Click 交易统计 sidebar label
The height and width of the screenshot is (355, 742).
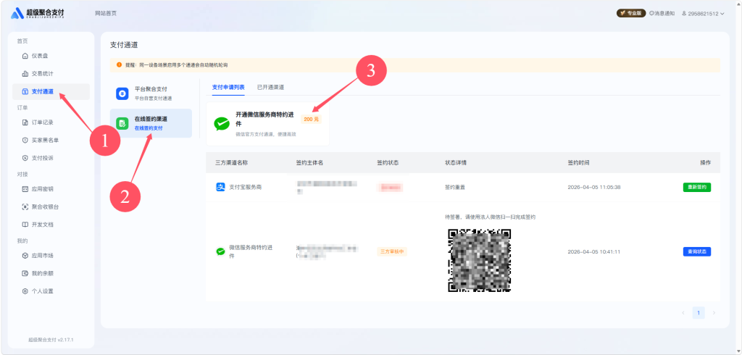pos(43,74)
